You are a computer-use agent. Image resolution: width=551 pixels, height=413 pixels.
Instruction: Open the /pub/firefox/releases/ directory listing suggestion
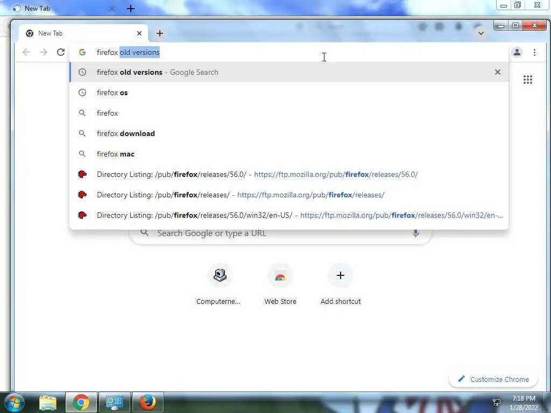pyautogui.click(x=289, y=195)
